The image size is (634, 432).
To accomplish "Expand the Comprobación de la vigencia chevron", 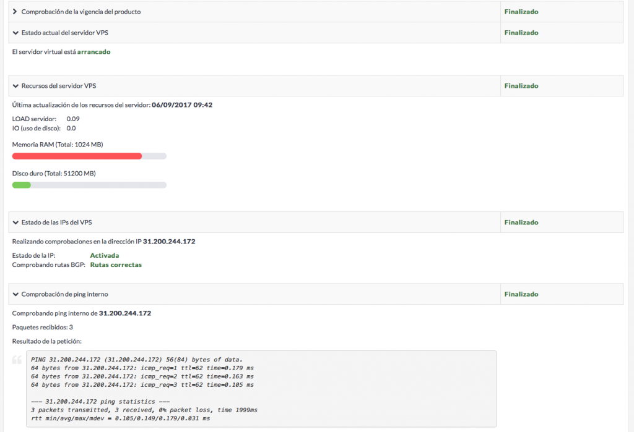I will pos(15,12).
